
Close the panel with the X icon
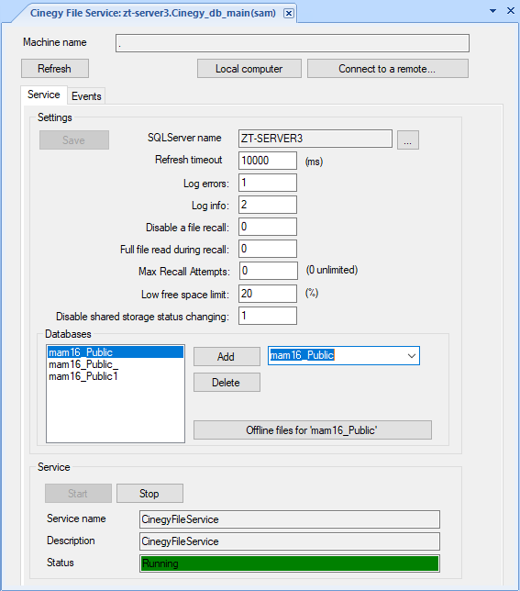511,11
